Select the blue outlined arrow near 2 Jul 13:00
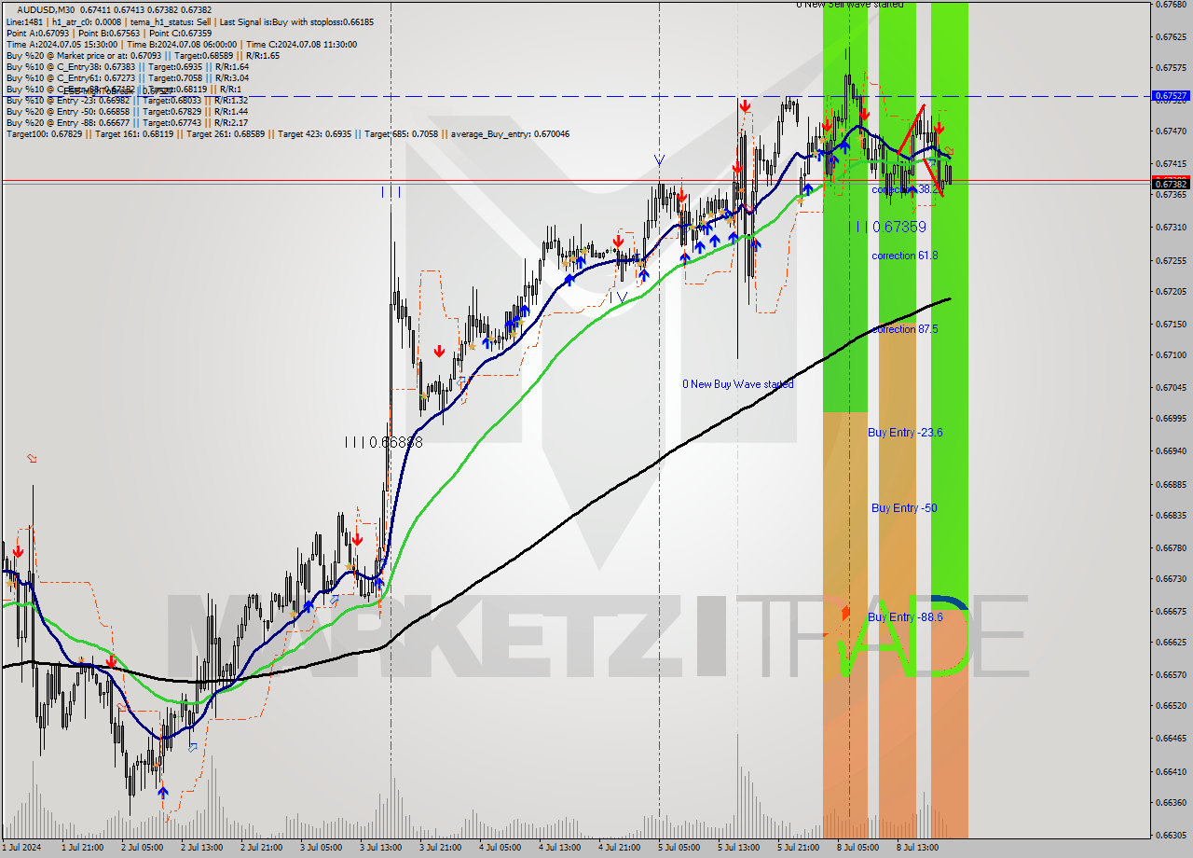1193x858 pixels. [x=193, y=748]
